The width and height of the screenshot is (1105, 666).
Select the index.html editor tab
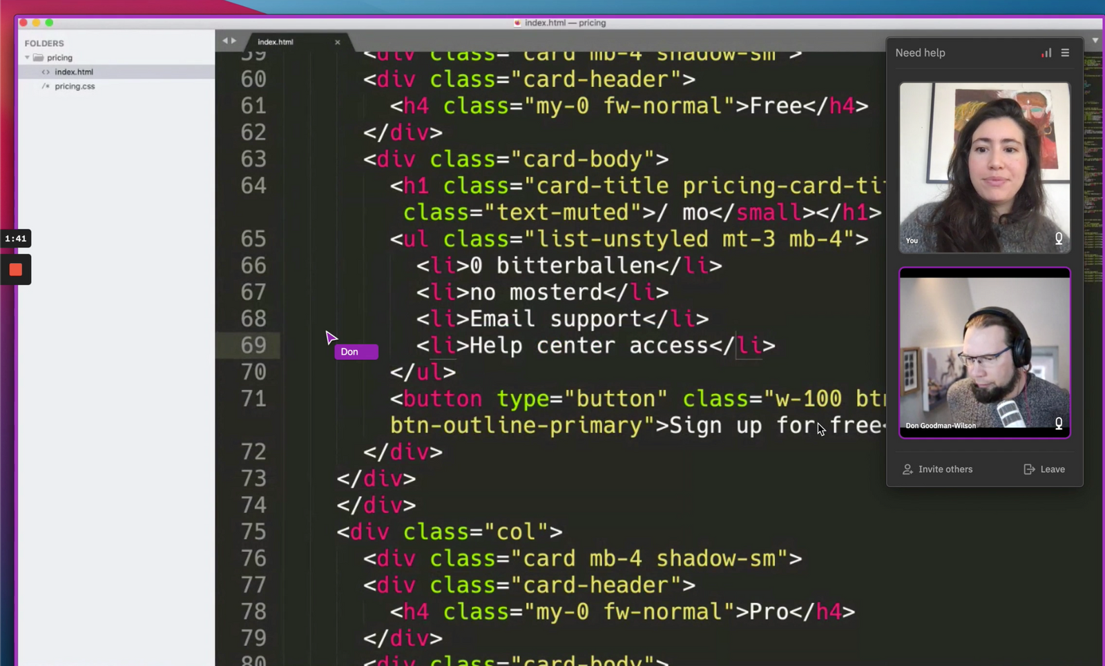point(275,42)
